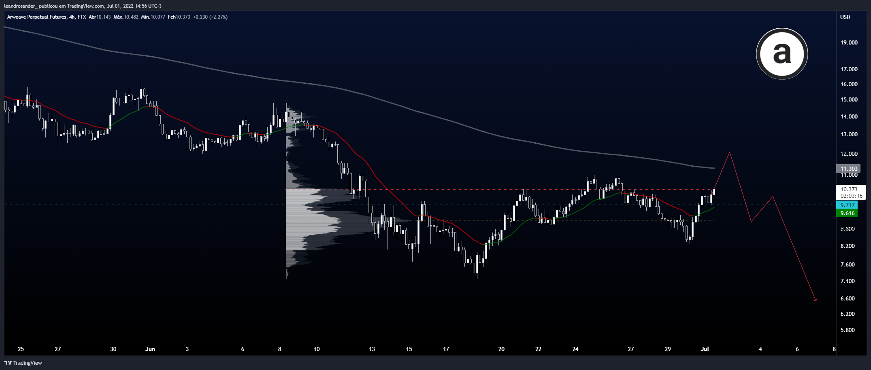The height and width of the screenshot is (370, 871).
Task: Click the Abr 10.143 open value
Action: [x=100, y=17]
